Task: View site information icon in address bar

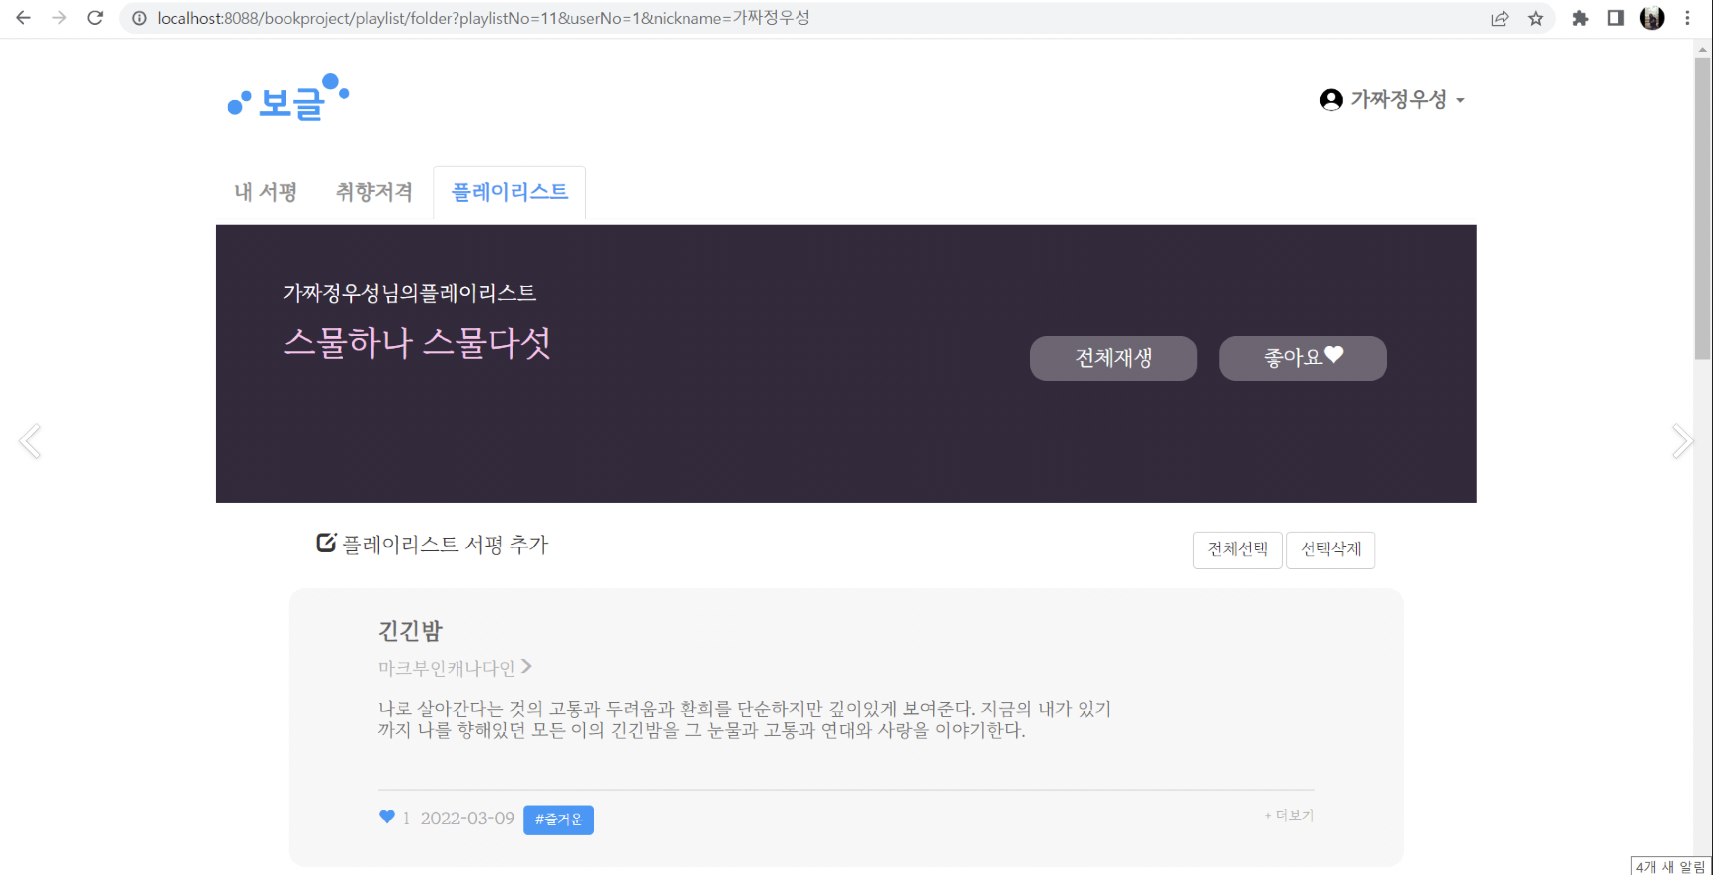Action: point(139,18)
